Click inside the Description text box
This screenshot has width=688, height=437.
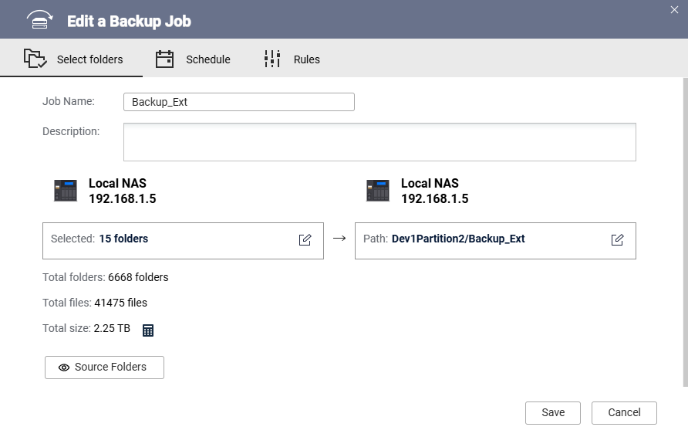pos(379,141)
